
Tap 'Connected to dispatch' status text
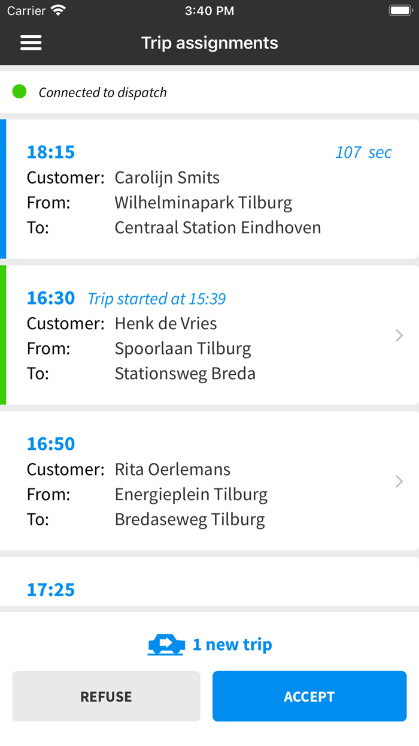click(102, 92)
